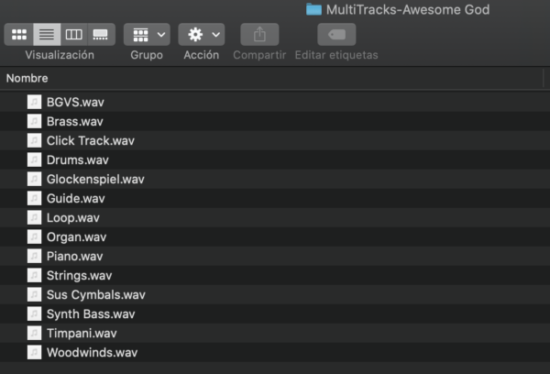Select the file name Brass.wav
Screen dimensions: 550x374
tap(75, 121)
